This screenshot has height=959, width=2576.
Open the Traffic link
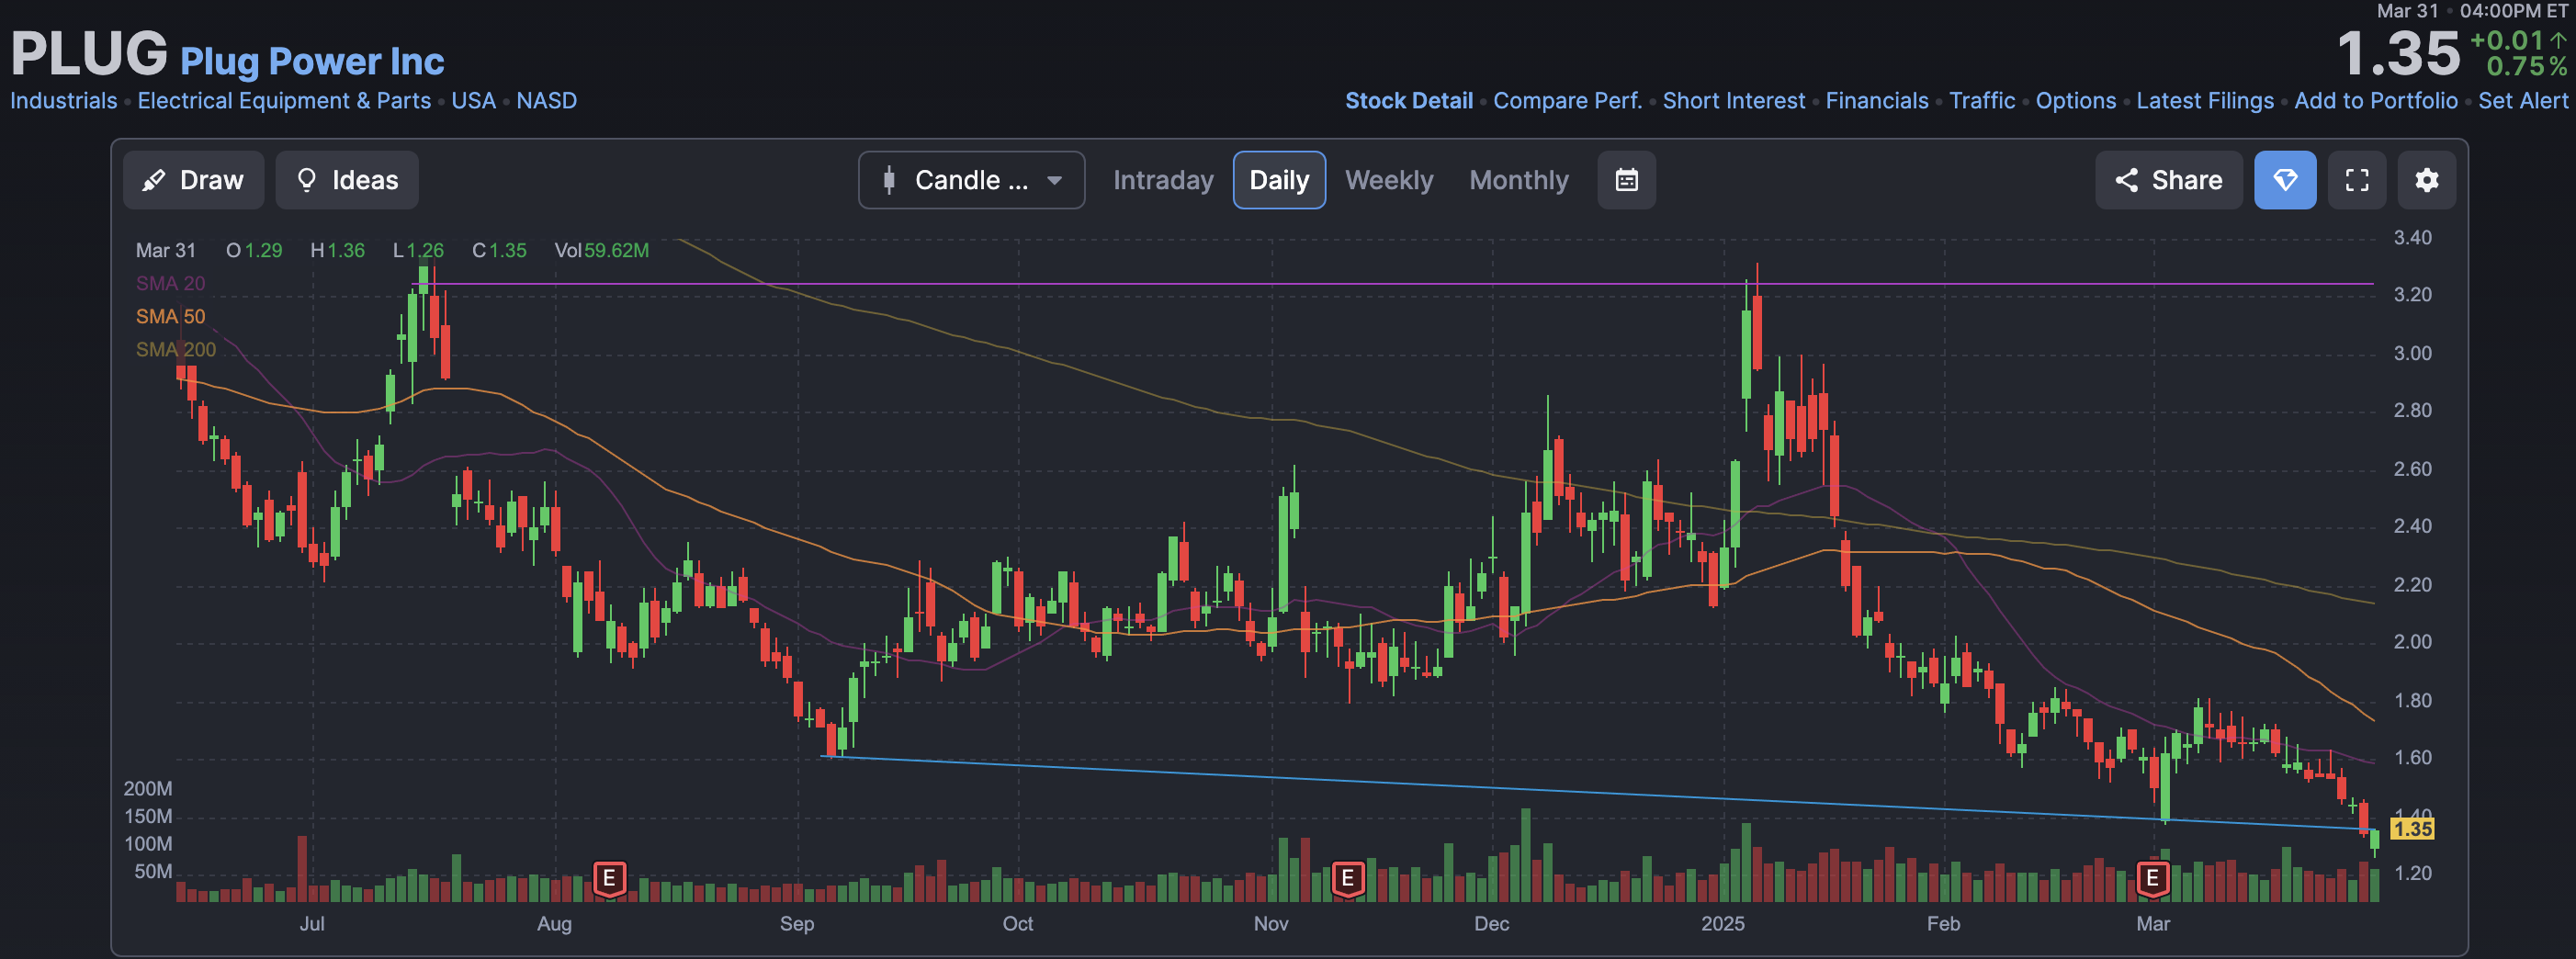[1981, 101]
